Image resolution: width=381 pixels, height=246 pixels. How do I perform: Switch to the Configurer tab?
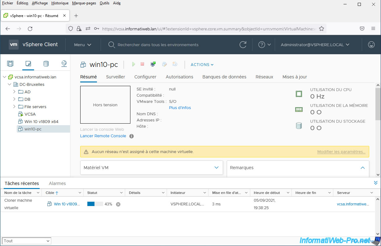pos(145,77)
